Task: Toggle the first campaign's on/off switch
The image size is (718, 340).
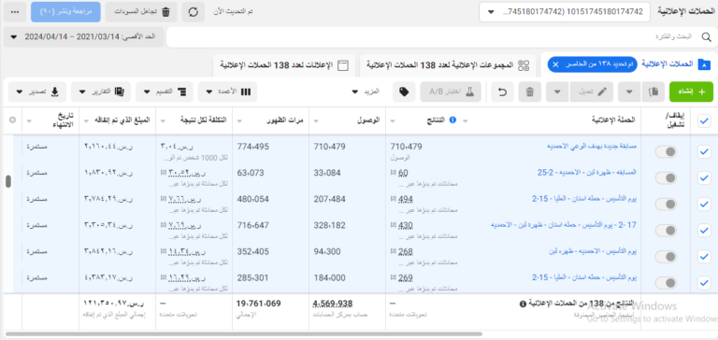Action: [666, 152]
